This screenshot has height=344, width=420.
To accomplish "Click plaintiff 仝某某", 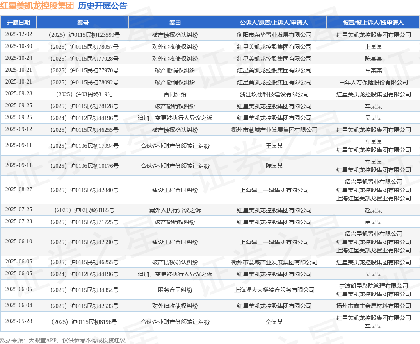I will click(274, 322).
